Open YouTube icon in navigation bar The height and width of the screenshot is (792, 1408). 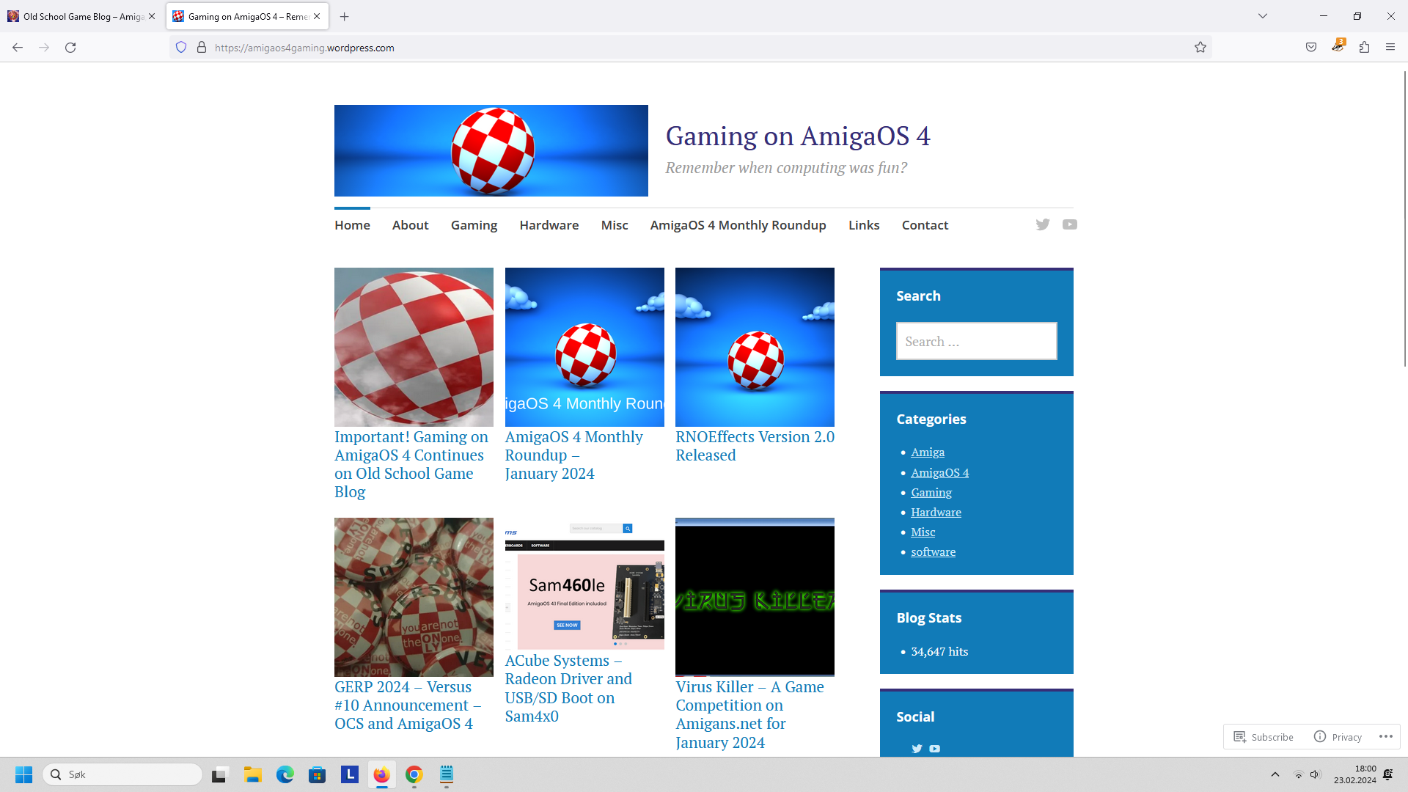click(1069, 224)
